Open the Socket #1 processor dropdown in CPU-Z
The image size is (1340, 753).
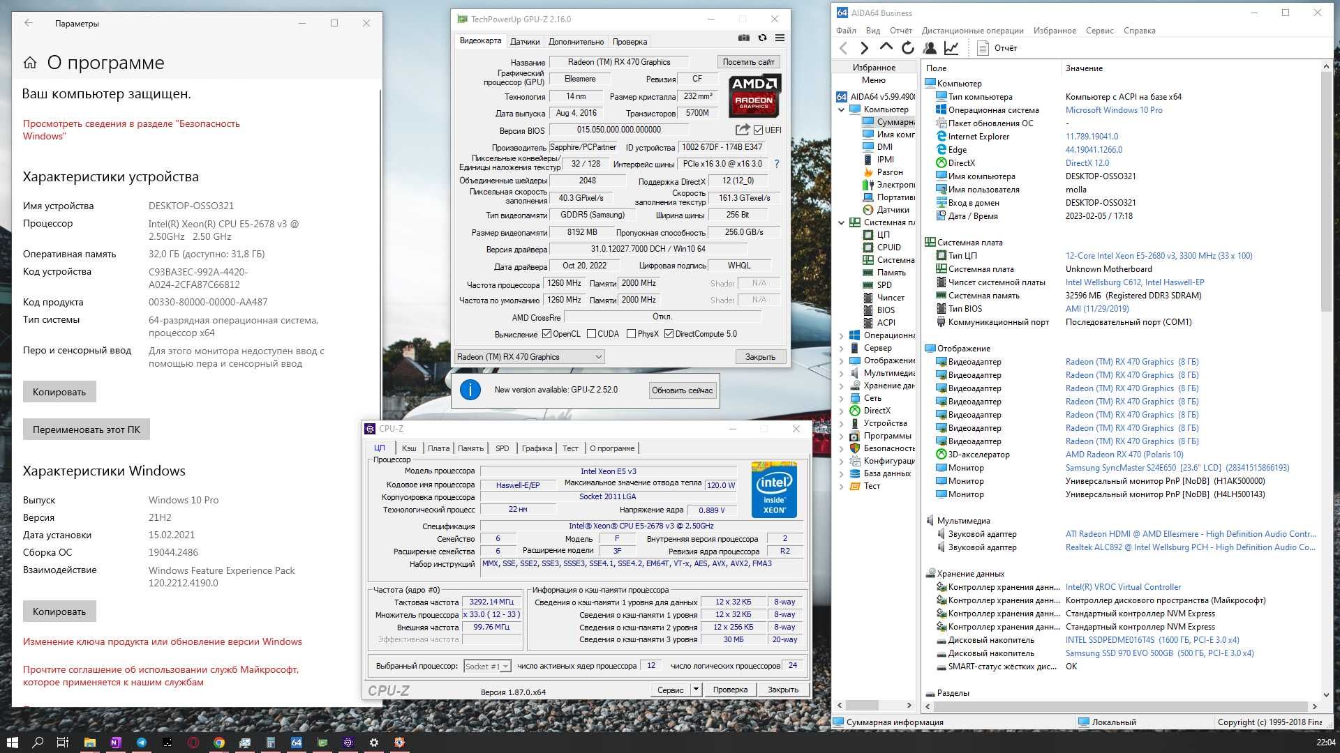pyautogui.click(x=487, y=666)
